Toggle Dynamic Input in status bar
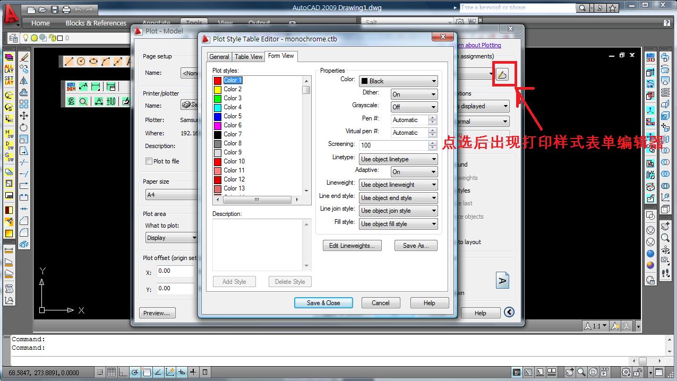 (182, 373)
